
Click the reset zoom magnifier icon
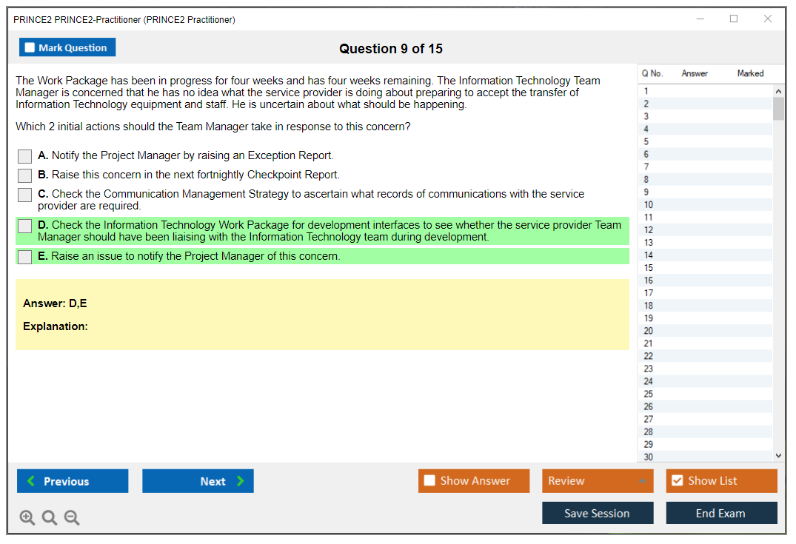[x=50, y=518]
